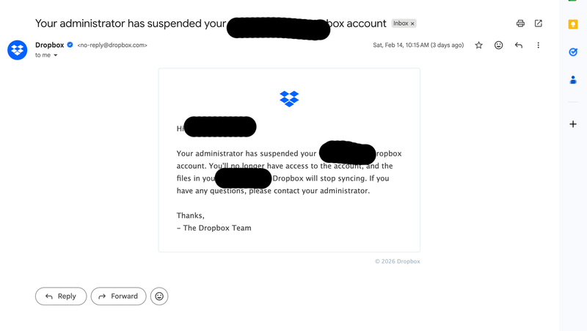This screenshot has width=587, height=331.
Task: Click the Dropbox sender avatar
Action: [18, 50]
